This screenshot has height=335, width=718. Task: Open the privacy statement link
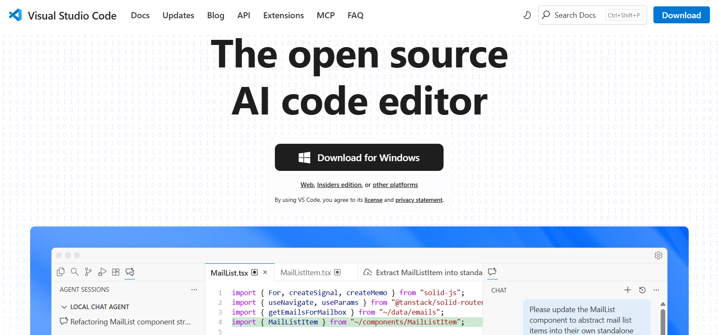(419, 200)
